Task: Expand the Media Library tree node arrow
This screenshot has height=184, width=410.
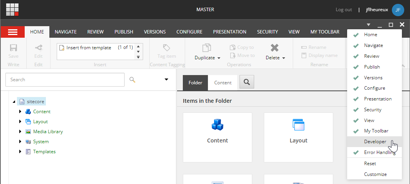Action: click(20, 132)
